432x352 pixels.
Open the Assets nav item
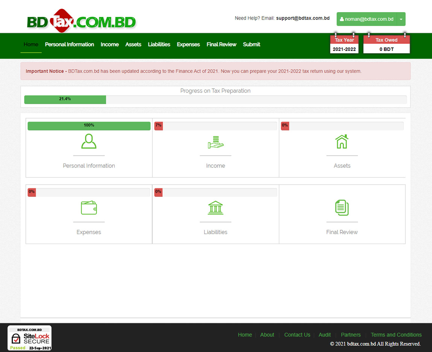click(133, 44)
